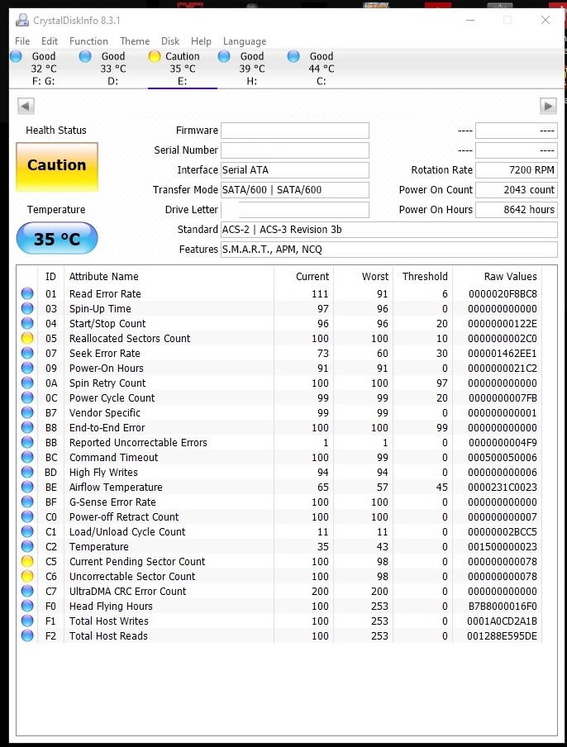Click the Serial Number field
The height and width of the screenshot is (747, 567).
(x=295, y=150)
